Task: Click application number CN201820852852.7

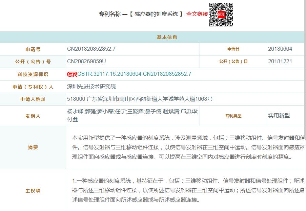Action: pos(91,49)
